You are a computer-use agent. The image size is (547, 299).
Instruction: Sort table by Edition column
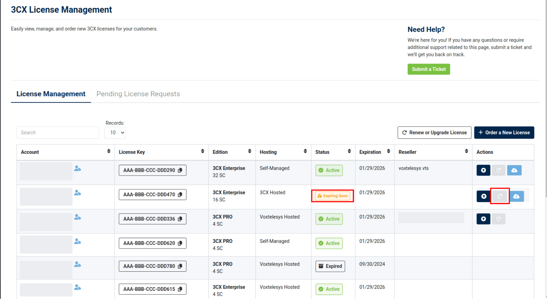tap(250, 151)
